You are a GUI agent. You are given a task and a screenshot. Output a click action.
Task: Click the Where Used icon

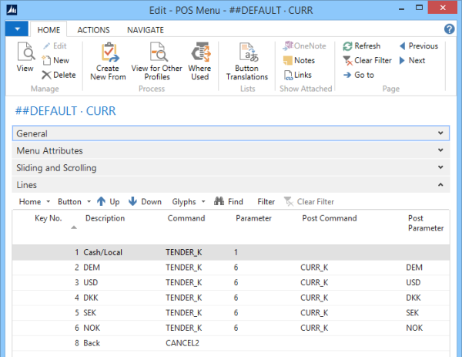point(199,54)
